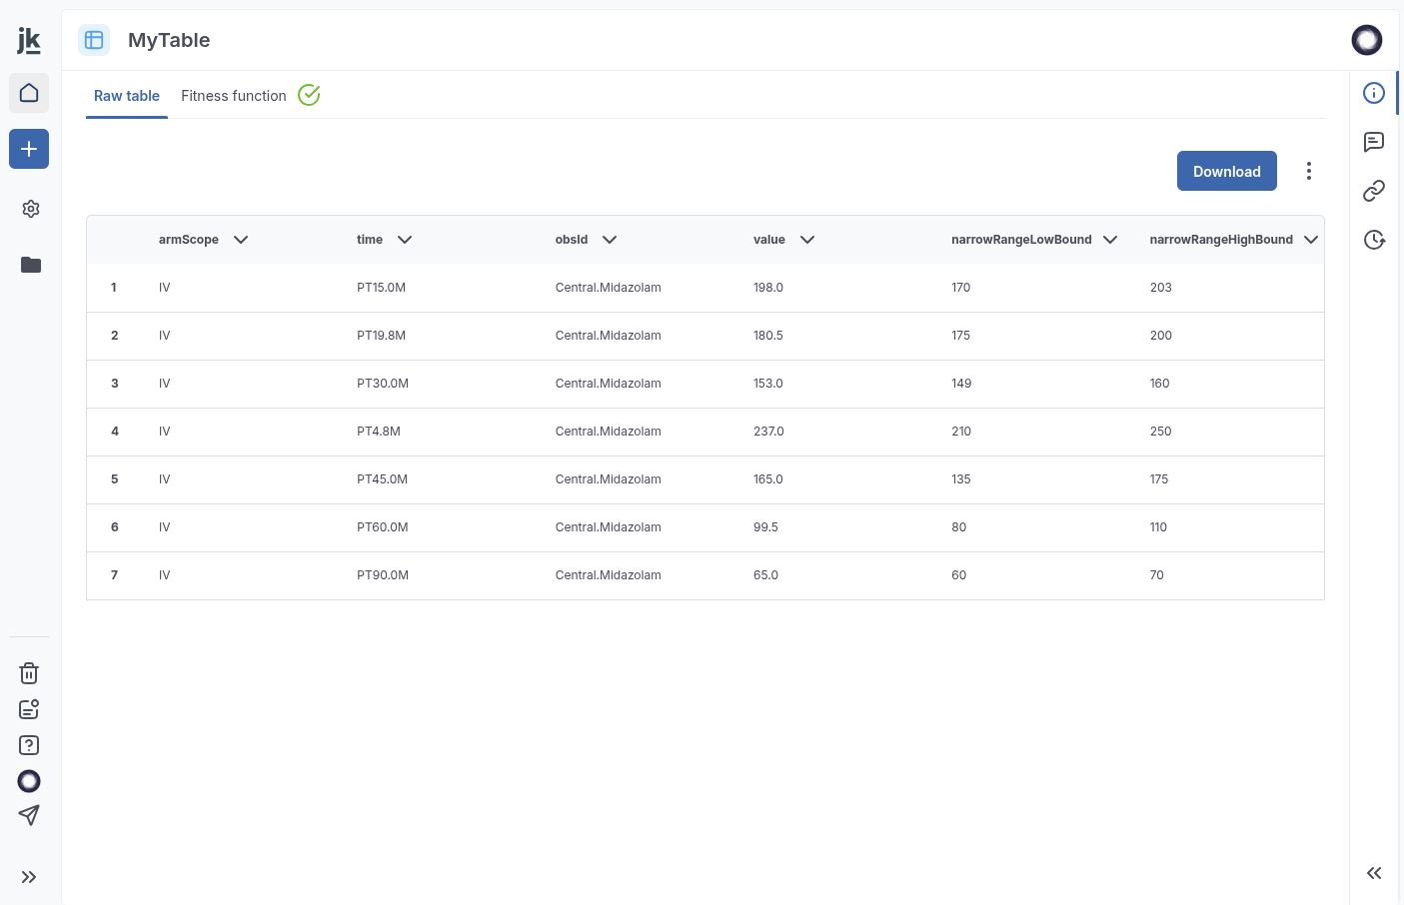Image resolution: width=1404 pixels, height=905 pixels.
Task: Expand the left sidebar with double chevron
Action: pos(29,877)
